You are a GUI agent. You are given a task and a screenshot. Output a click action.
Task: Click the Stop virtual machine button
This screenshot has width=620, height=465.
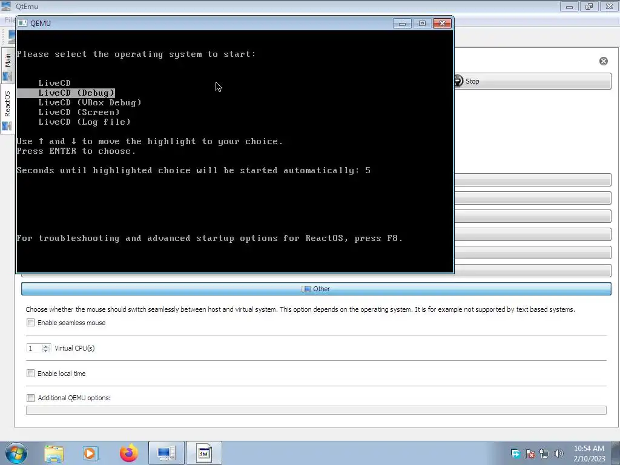point(533,81)
